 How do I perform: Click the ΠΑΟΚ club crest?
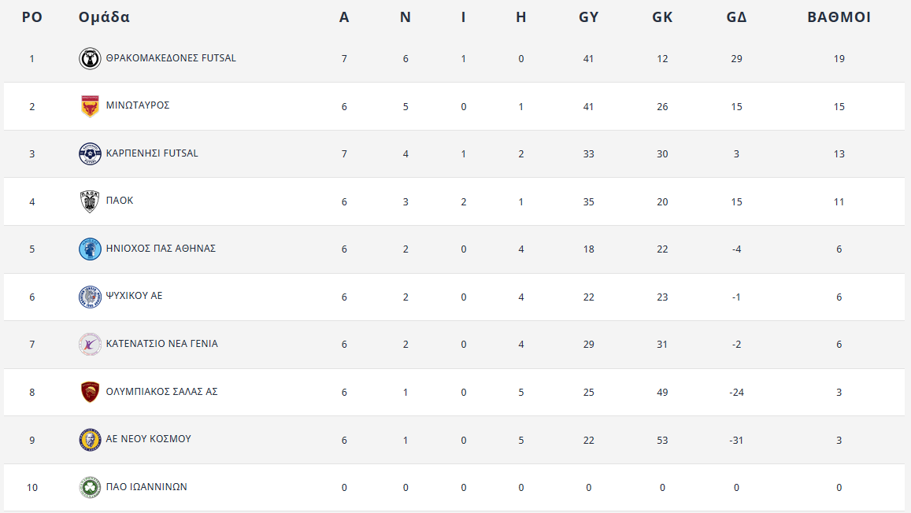click(x=90, y=201)
